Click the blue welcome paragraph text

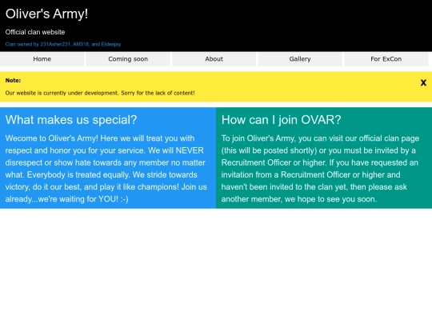coord(106,169)
